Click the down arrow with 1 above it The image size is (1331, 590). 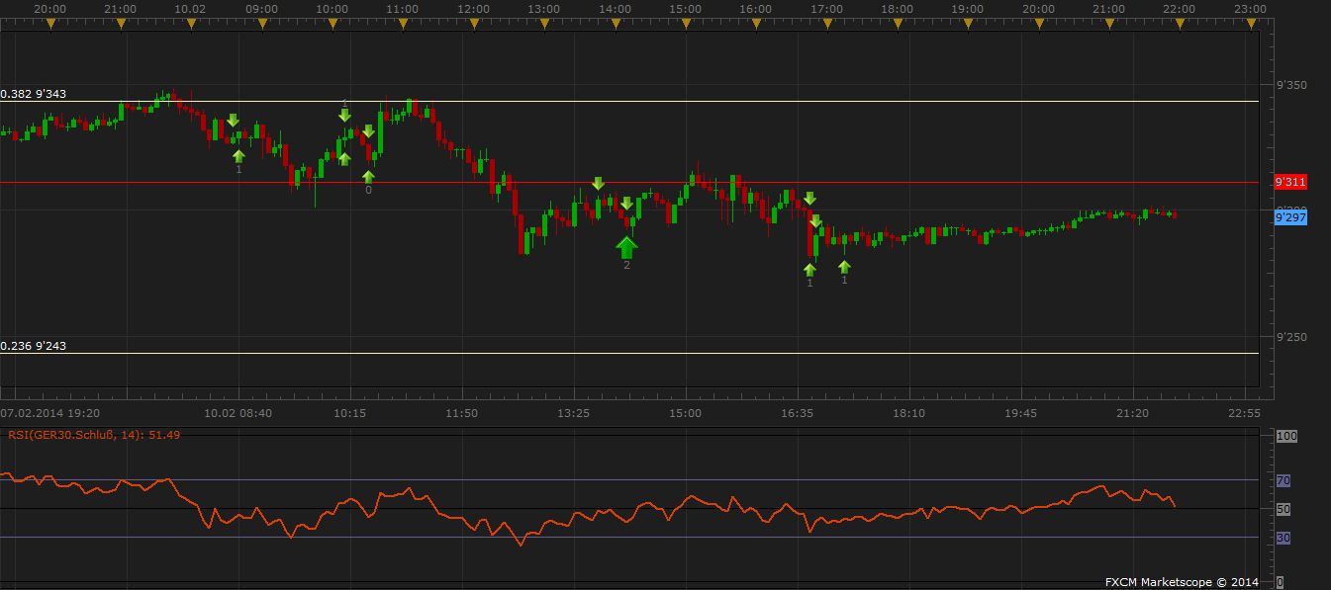pyautogui.click(x=344, y=116)
